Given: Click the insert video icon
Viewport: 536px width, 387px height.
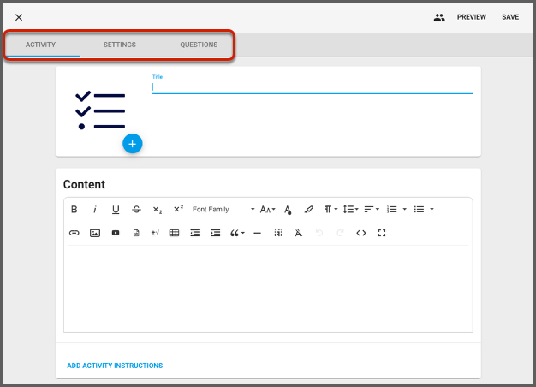Looking at the screenshot, I should (x=116, y=233).
